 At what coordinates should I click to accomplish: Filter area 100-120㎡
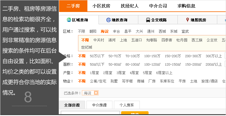click(x=152, y=64)
